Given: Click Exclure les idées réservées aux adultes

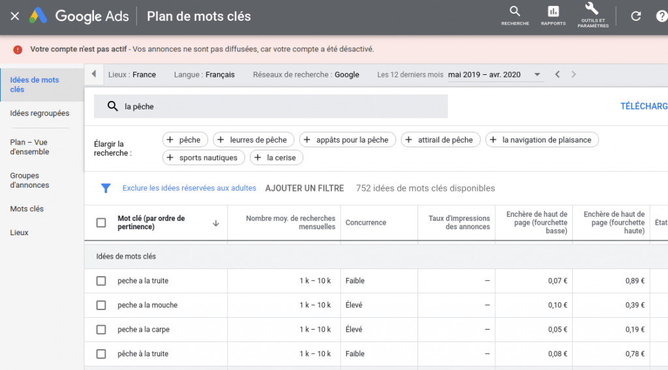Looking at the screenshot, I should [189, 188].
